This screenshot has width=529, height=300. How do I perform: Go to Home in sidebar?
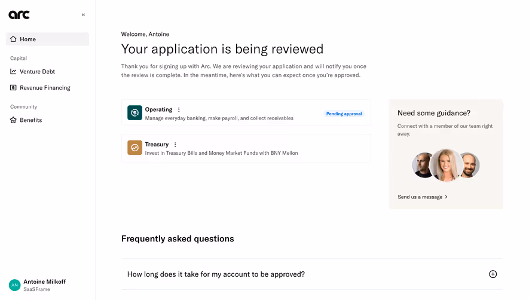pos(48,39)
